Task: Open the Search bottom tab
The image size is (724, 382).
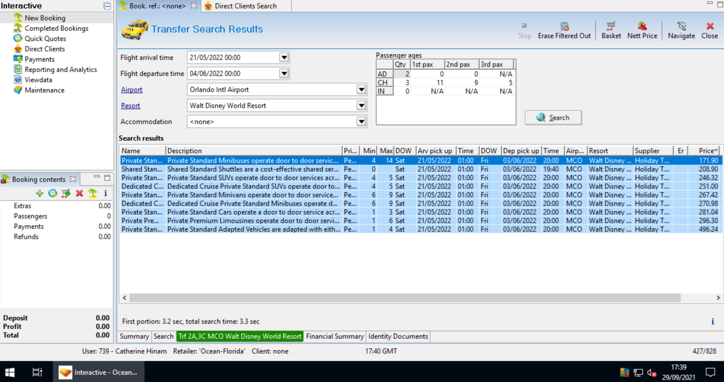Action: [163, 336]
